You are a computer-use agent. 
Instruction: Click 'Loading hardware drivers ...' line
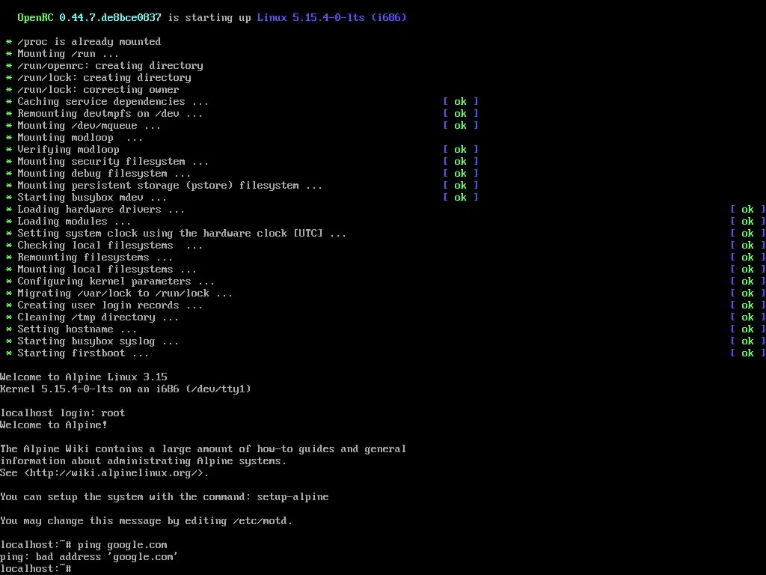pyautogui.click(x=101, y=210)
